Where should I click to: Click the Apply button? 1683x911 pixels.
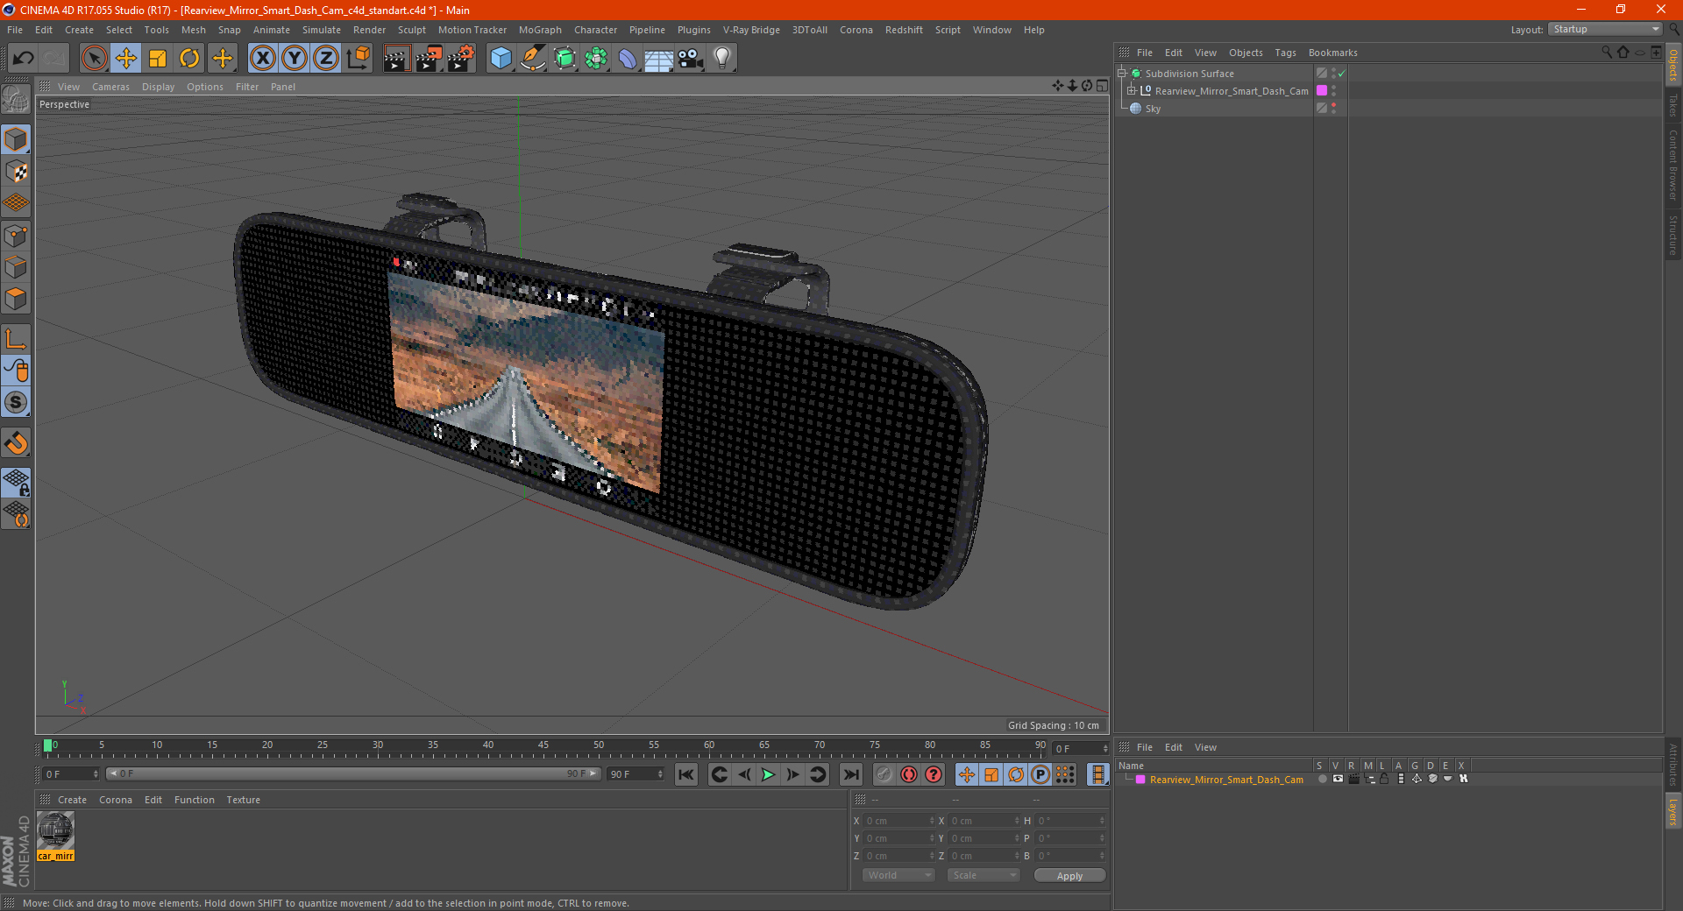click(x=1069, y=875)
